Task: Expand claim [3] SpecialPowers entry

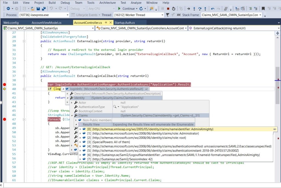Action: click(x=80, y=142)
